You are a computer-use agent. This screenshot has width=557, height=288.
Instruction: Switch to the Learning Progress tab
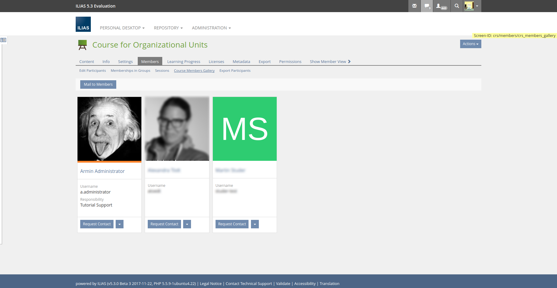point(183,61)
